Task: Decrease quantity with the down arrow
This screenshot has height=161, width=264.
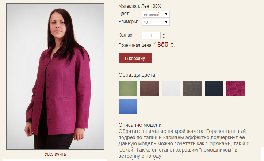Action: pos(164,37)
